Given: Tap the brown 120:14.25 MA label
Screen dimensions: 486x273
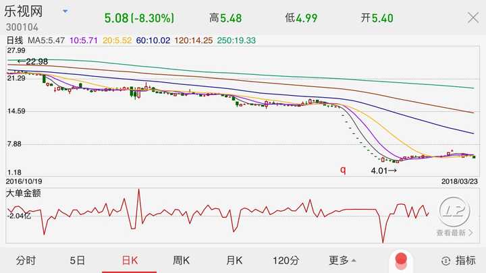Looking at the screenshot, I should [194, 40].
